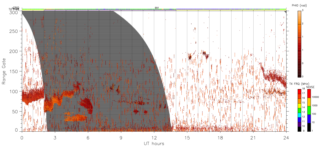322x149 pixels.
Task: Click the 'Range Gate' axis label
Action: pos(4,71)
